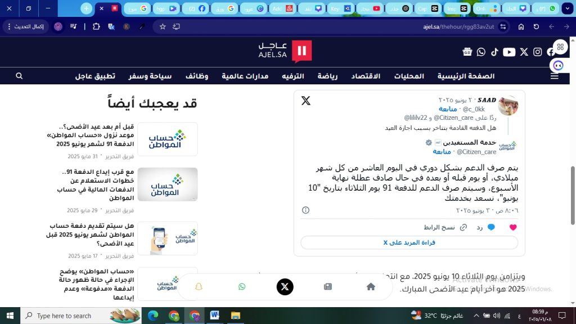576x324 pixels.
Task: Open the hamburger menu in navigation bar
Action: pos(555,76)
